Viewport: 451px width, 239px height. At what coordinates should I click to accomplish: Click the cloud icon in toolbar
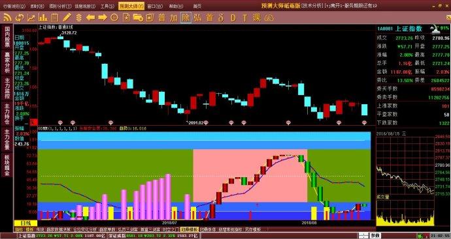pos(269,18)
